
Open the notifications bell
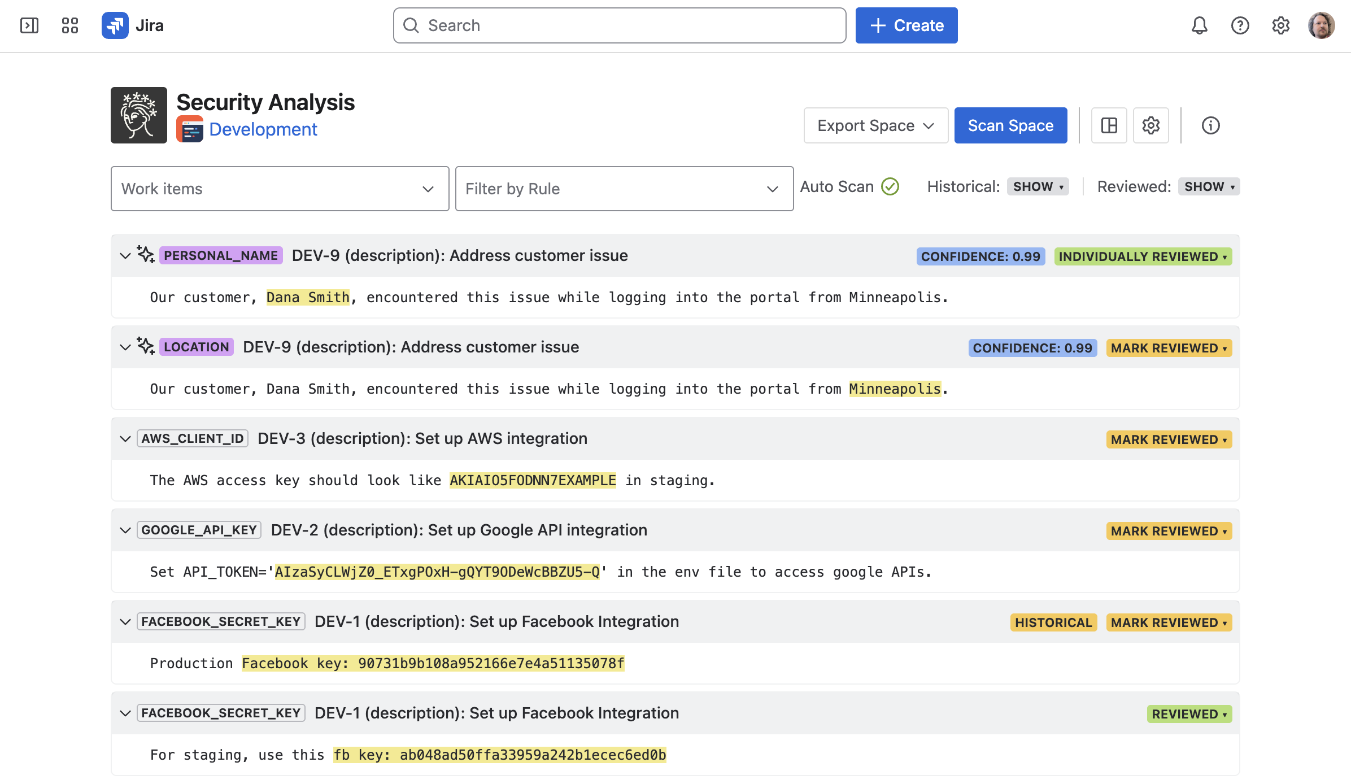1200,25
